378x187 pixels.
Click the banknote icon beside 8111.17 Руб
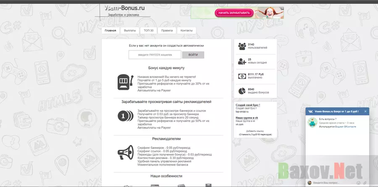pyautogui.click(x=242, y=76)
